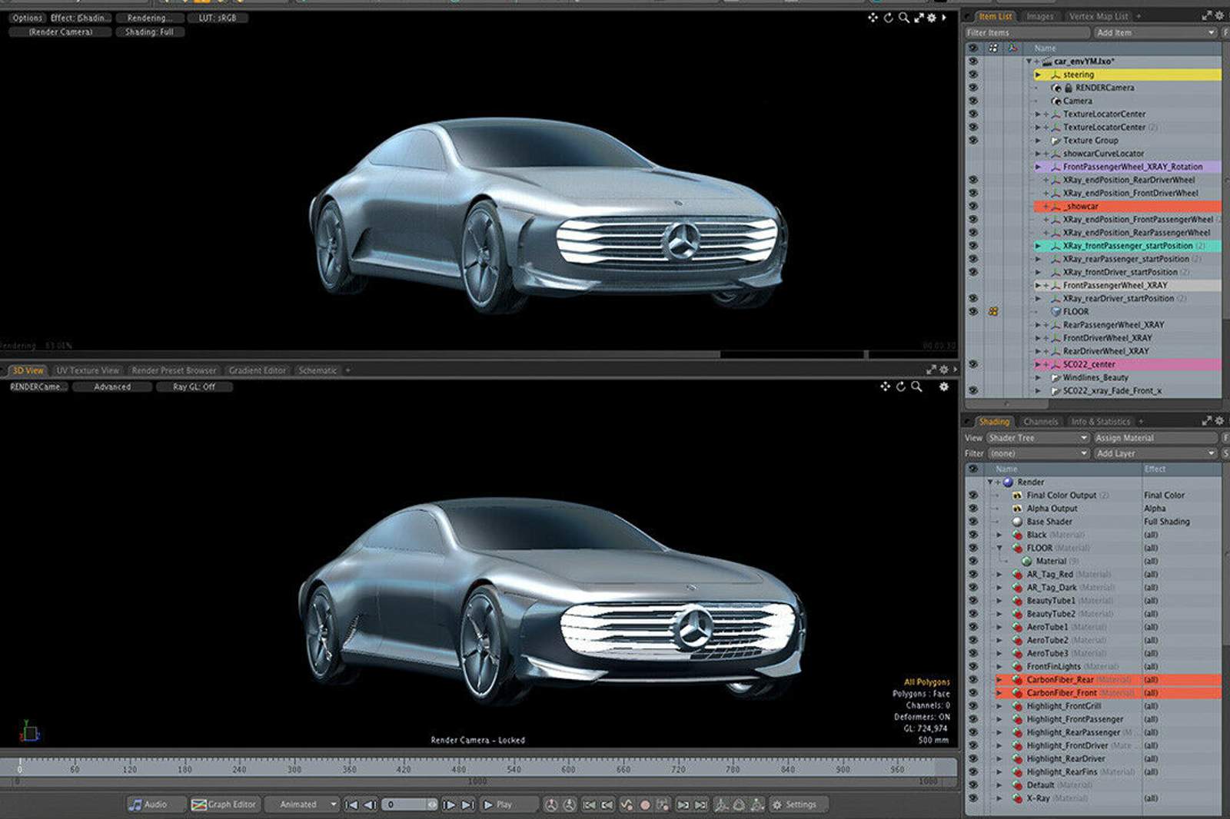Screen dimensions: 1230x819
Task: Toggle visibility of CarbonFiber_Rear material
Action: (973, 679)
